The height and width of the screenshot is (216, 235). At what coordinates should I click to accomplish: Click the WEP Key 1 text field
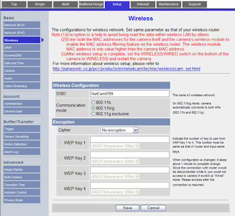coord(129,139)
